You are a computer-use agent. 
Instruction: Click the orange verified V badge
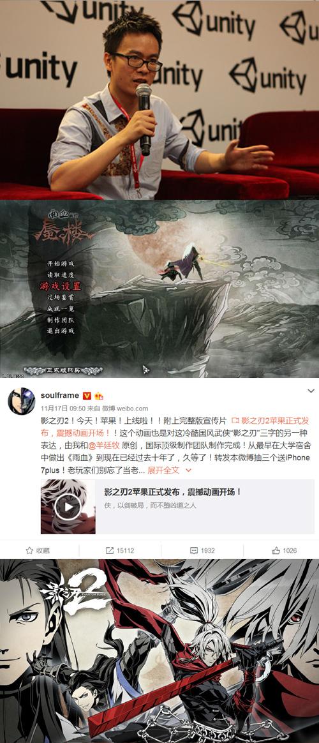[87, 396]
